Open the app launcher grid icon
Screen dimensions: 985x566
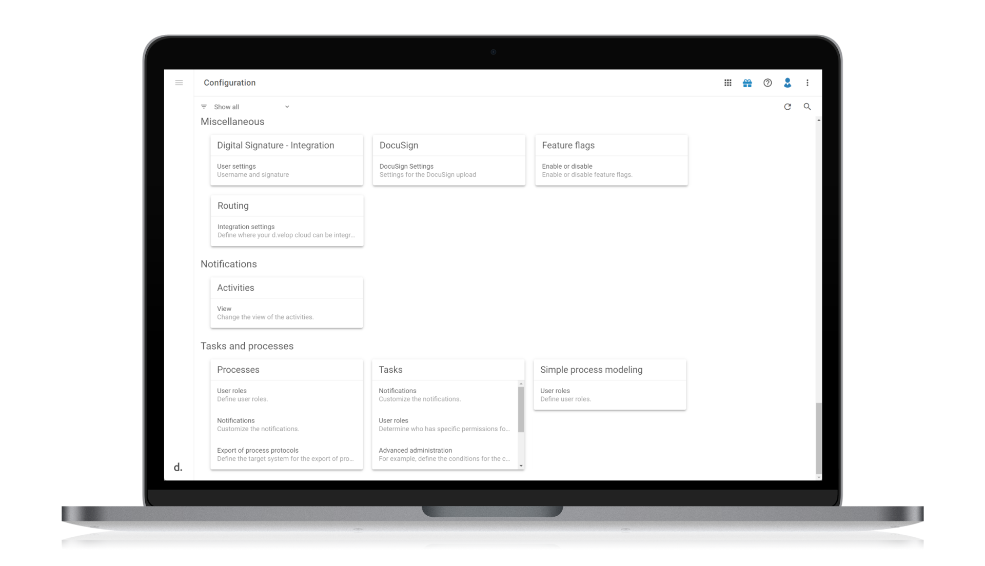pyautogui.click(x=728, y=83)
